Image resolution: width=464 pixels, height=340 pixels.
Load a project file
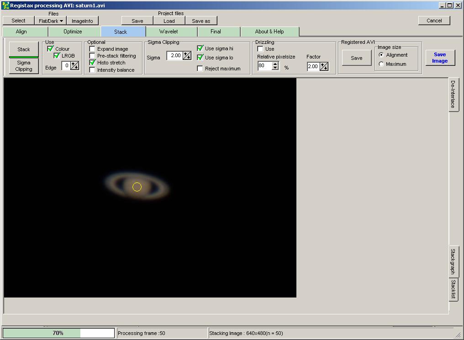(x=169, y=21)
